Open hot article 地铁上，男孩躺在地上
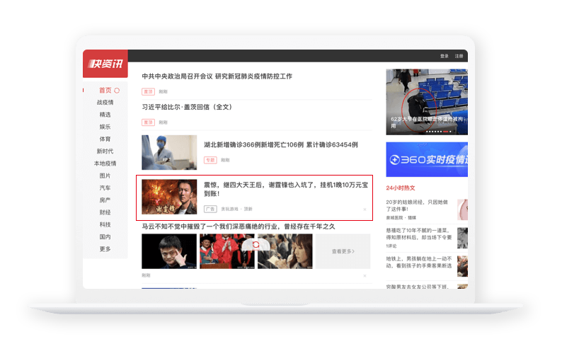The image size is (562, 344). [418, 263]
